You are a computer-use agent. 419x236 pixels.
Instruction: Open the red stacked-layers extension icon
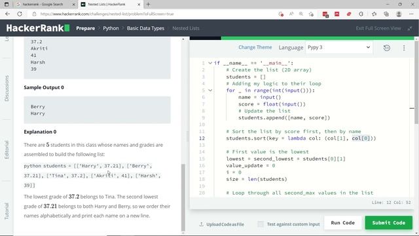(x=349, y=14)
